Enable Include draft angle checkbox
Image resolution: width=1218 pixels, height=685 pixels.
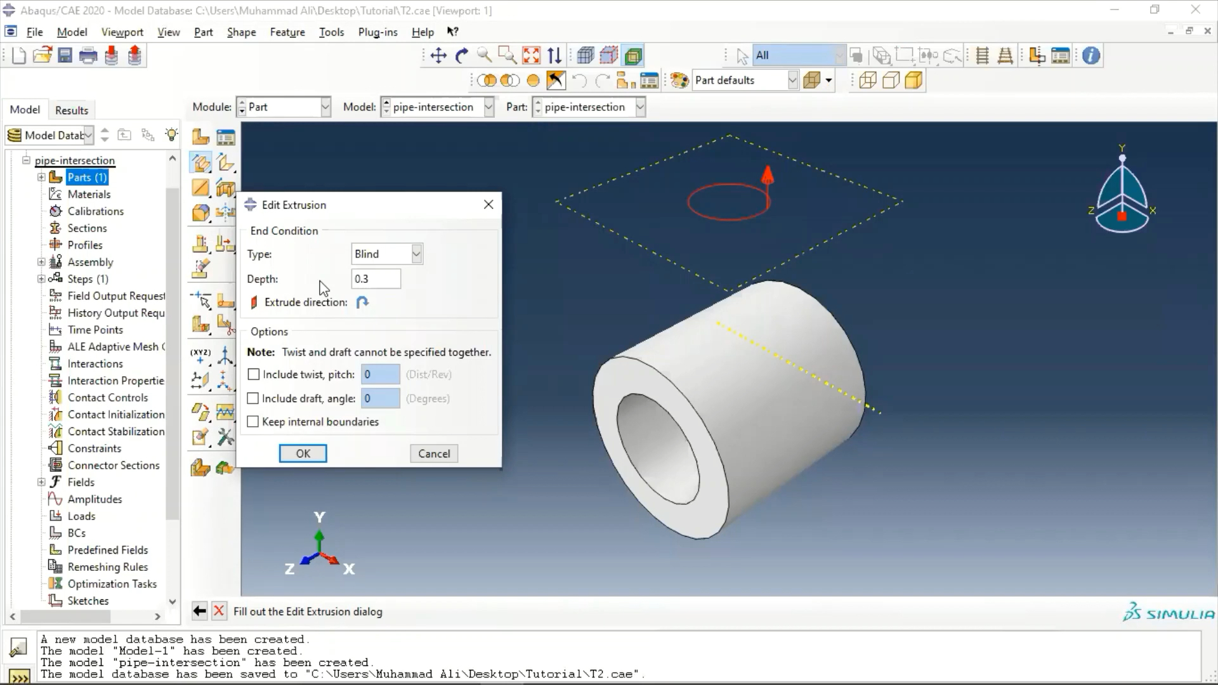(x=252, y=397)
